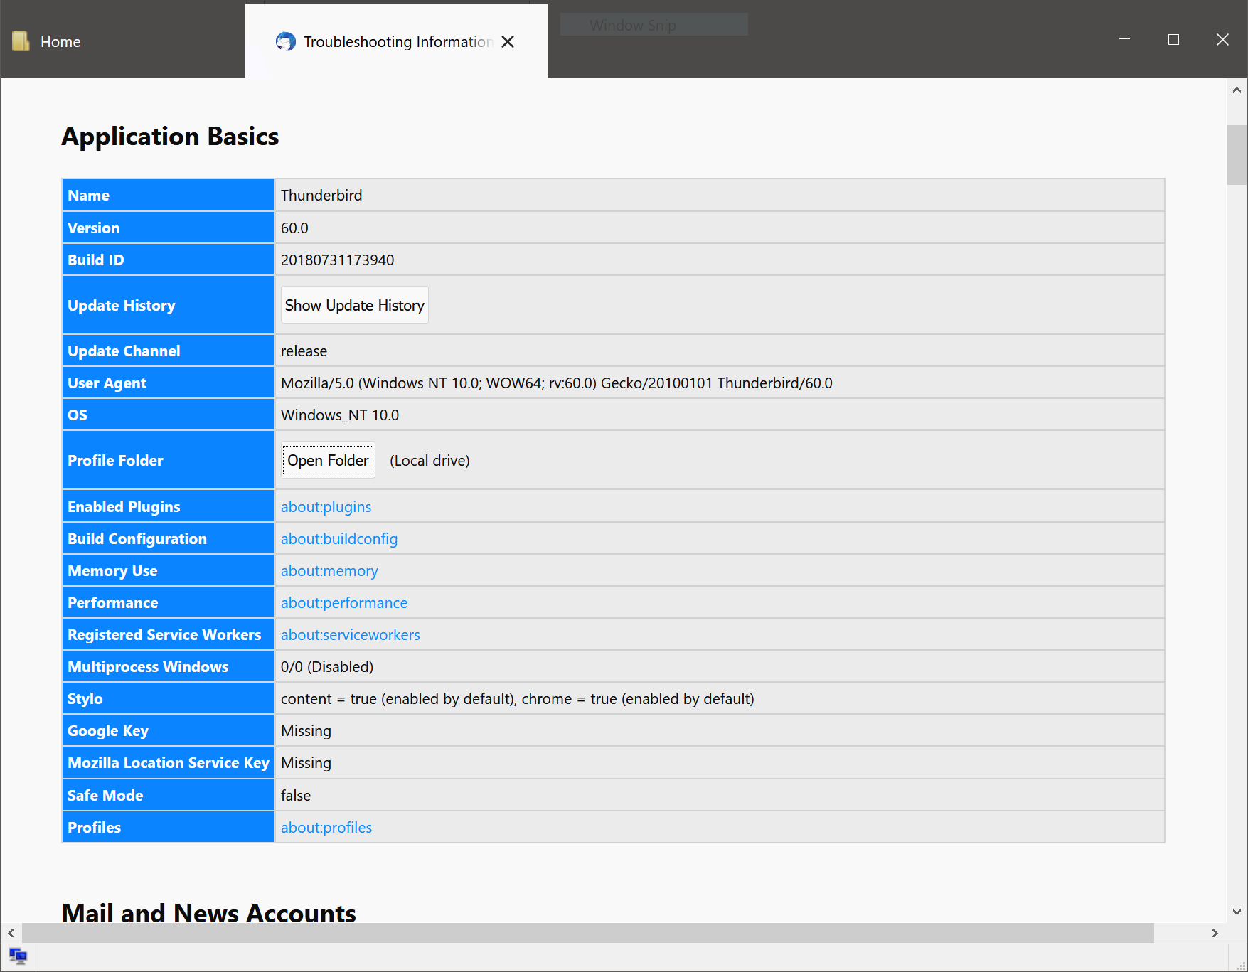Open the about:buildconfig link

pyautogui.click(x=338, y=539)
